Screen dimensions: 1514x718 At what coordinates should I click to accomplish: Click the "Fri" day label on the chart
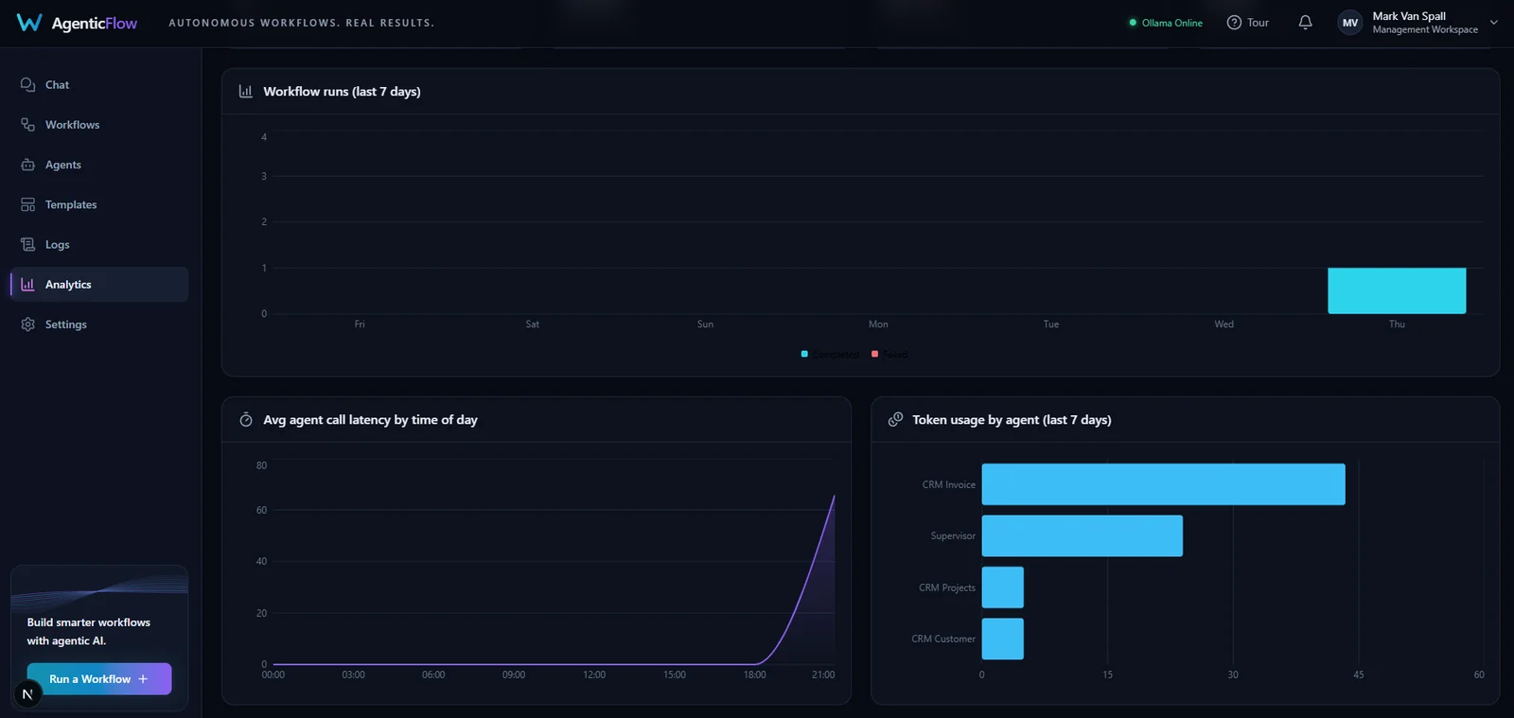[360, 324]
